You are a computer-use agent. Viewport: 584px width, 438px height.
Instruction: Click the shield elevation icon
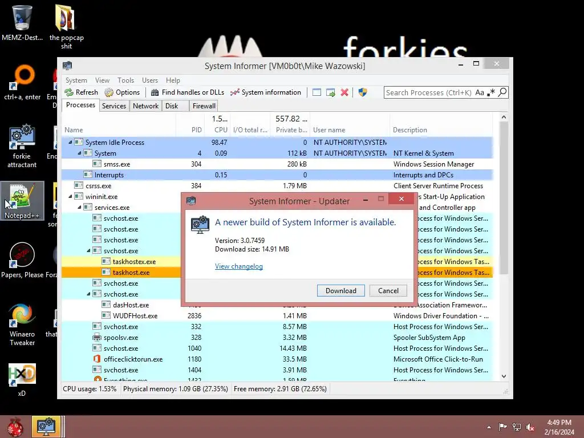tap(363, 92)
